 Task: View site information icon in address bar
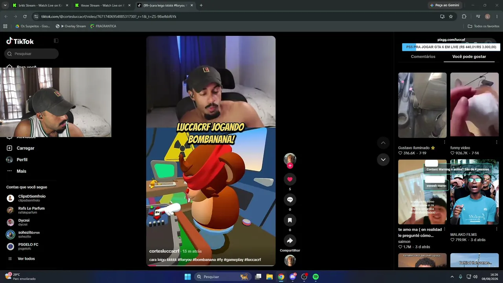point(36,17)
